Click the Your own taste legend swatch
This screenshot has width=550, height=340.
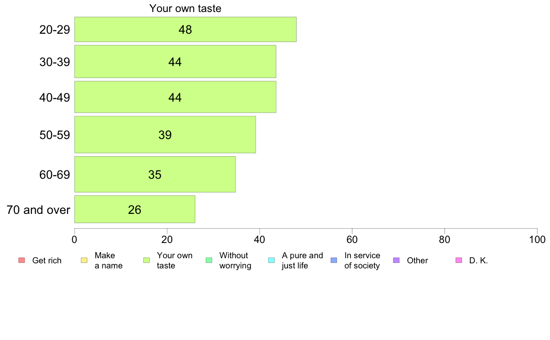[x=147, y=260]
